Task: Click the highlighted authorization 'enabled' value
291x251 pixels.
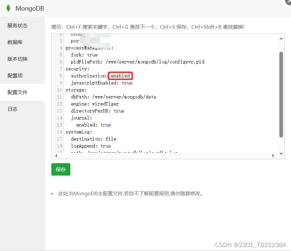Action: pyautogui.click(x=120, y=76)
